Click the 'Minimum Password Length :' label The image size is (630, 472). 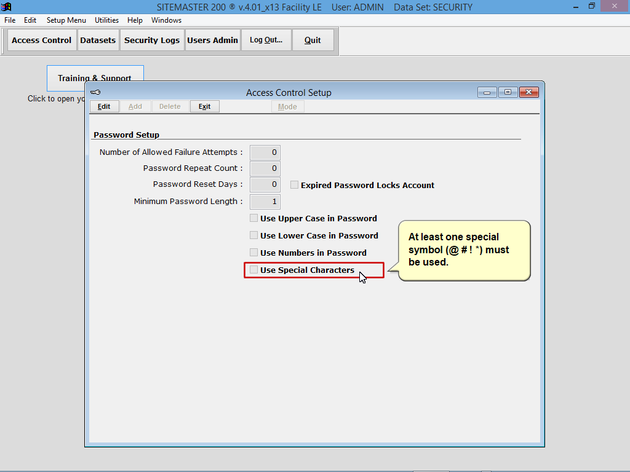click(188, 202)
